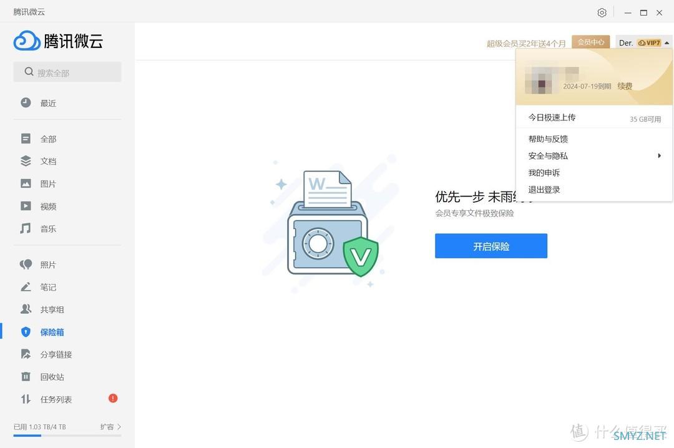The height and width of the screenshot is (448, 674).
Task: Click the Tencent Weiyun cloud logo
Action: (x=27, y=41)
